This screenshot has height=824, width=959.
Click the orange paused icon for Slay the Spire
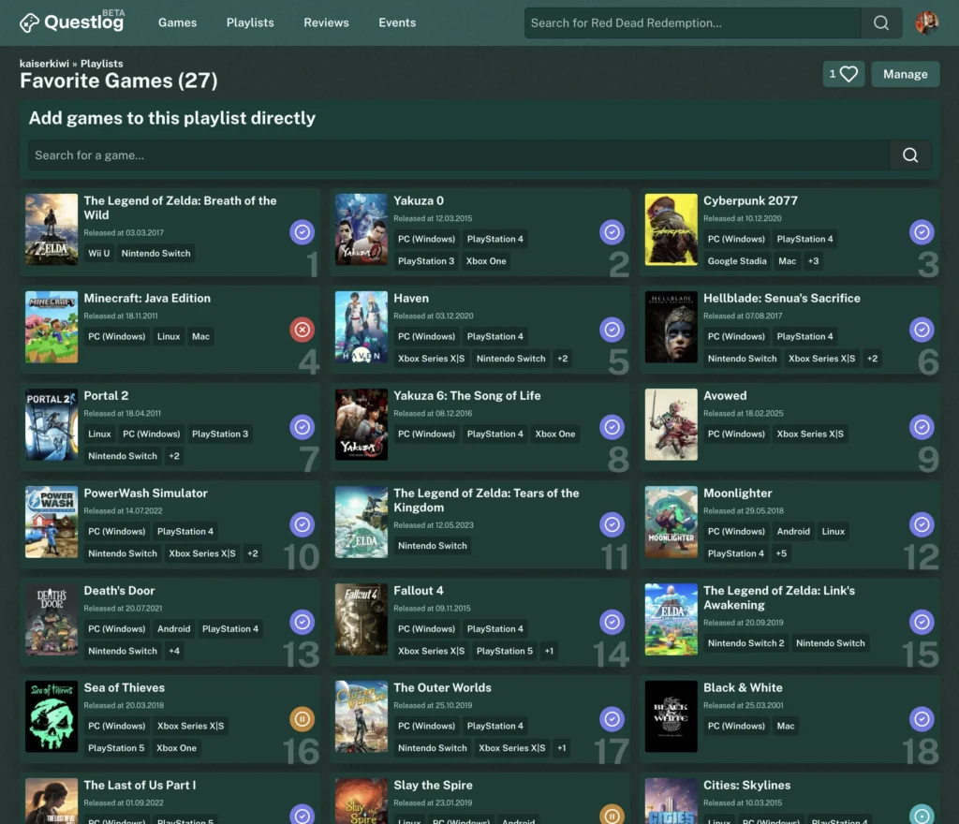click(x=612, y=815)
